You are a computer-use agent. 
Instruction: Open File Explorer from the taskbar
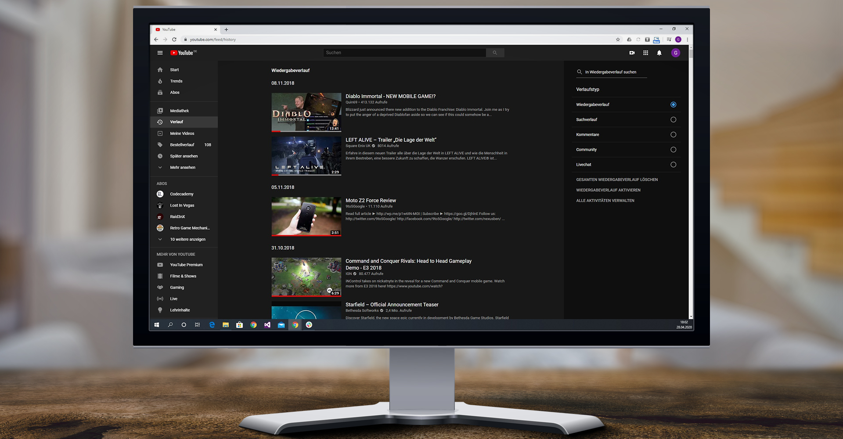tap(226, 325)
